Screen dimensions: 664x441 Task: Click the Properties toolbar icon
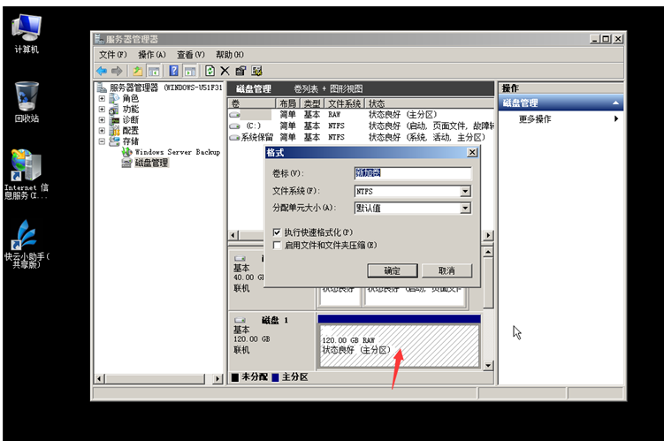240,71
